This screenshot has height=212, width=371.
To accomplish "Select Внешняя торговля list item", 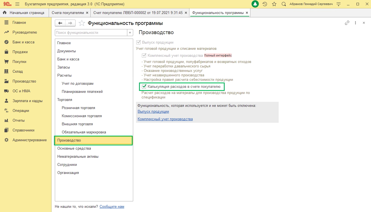I will pyautogui.click(x=94, y=124).
